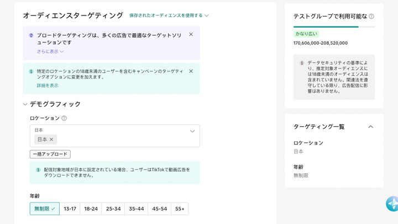Image resolution: width=398 pixels, height=224 pixels.
Task: Click the オーディエンスターゲティング heading
Action: coord(73,15)
